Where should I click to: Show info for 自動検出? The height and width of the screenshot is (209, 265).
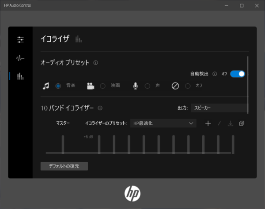(215, 74)
